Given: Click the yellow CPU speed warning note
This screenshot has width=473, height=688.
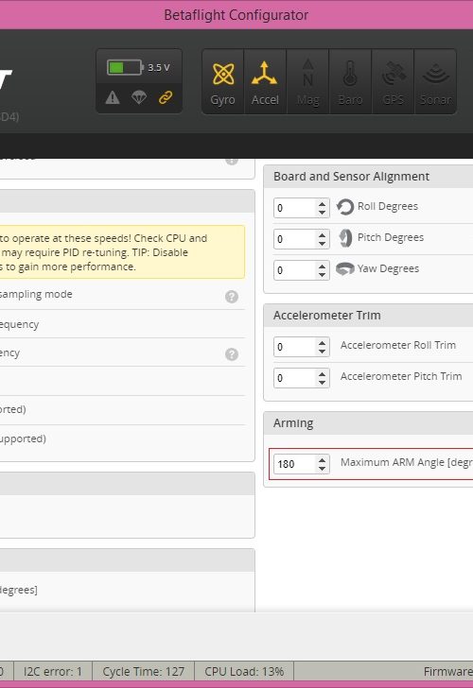Looking at the screenshot, I should pyautogui.click(x=123, y=251).
